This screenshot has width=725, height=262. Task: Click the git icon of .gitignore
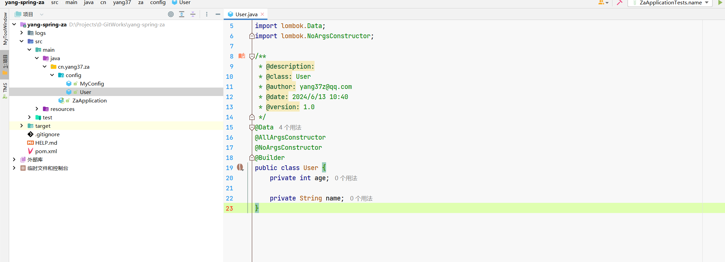click(31, 134)
